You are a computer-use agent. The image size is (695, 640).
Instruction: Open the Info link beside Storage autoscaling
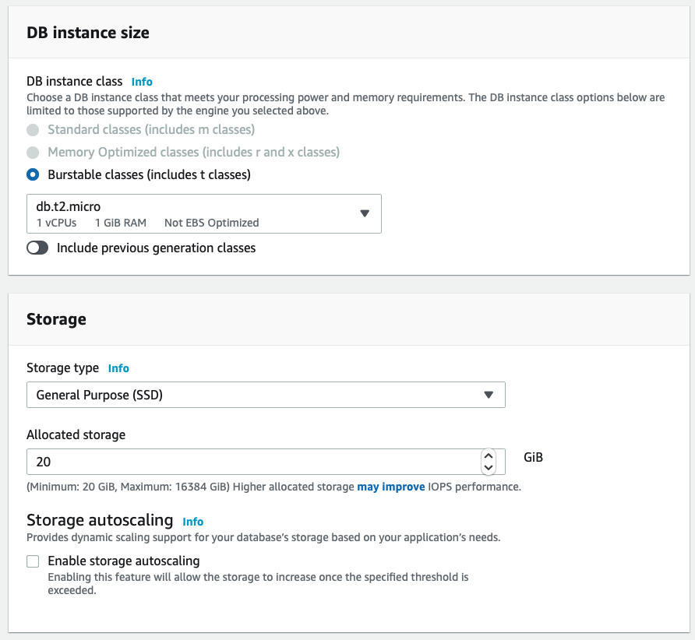pyautogui.click(x=192, y=522)
